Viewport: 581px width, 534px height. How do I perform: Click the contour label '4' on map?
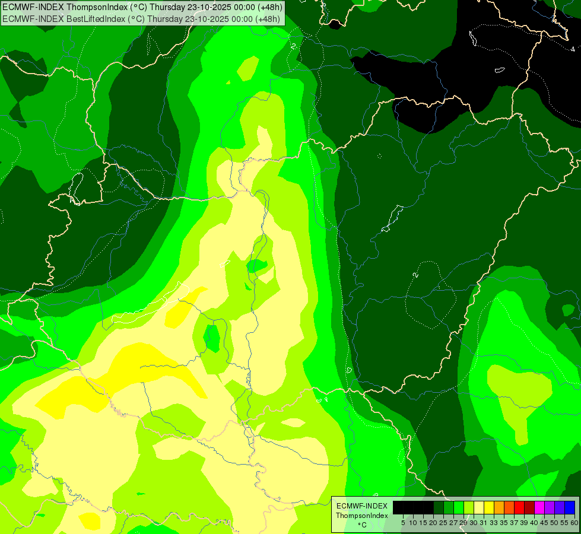tap(573, 49)
